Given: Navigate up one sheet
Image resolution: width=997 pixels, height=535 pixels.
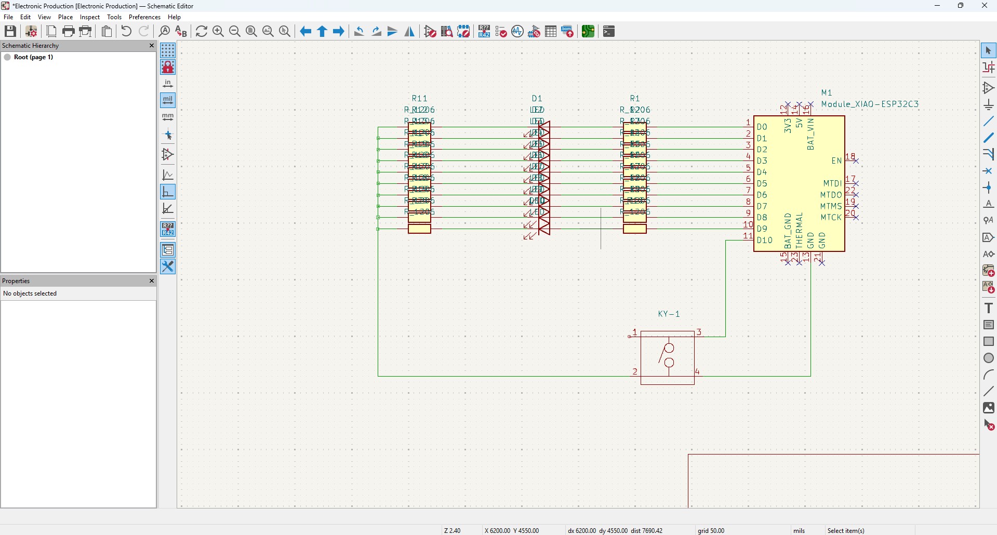Looking at the screenshot, I should (323, 31).
